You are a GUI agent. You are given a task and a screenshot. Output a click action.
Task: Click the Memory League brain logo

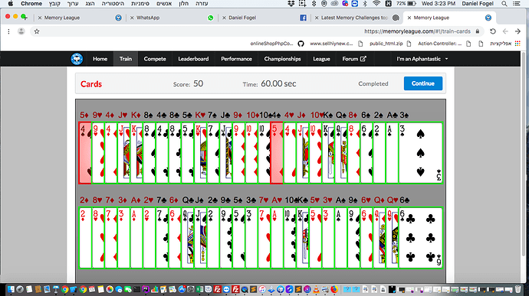[x=77, y=59]
